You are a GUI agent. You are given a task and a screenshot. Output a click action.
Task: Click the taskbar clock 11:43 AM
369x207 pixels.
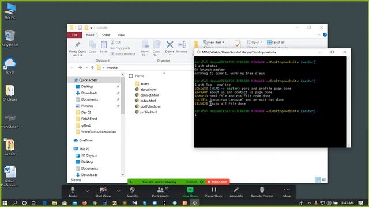347,203
